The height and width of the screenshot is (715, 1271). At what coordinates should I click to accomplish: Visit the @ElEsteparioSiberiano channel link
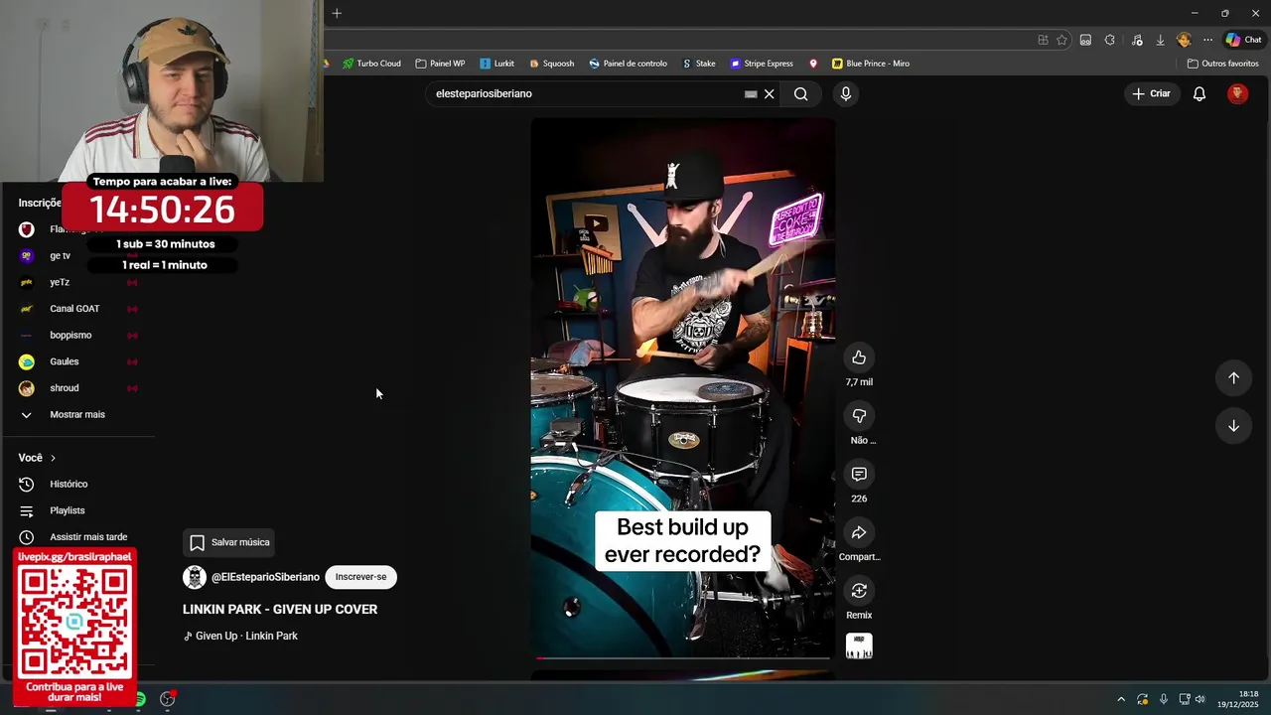click(x=265, y=577)
